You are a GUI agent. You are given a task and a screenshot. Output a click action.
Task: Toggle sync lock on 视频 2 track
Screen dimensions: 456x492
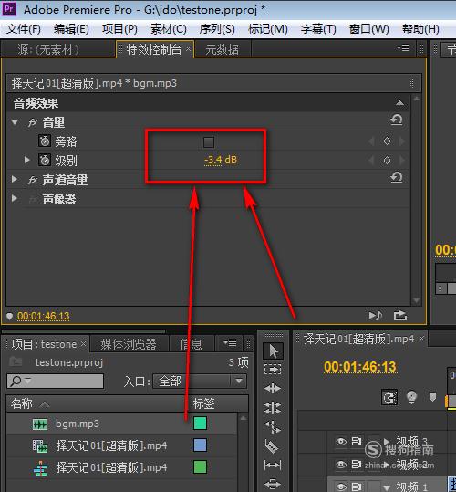point(357,464)
